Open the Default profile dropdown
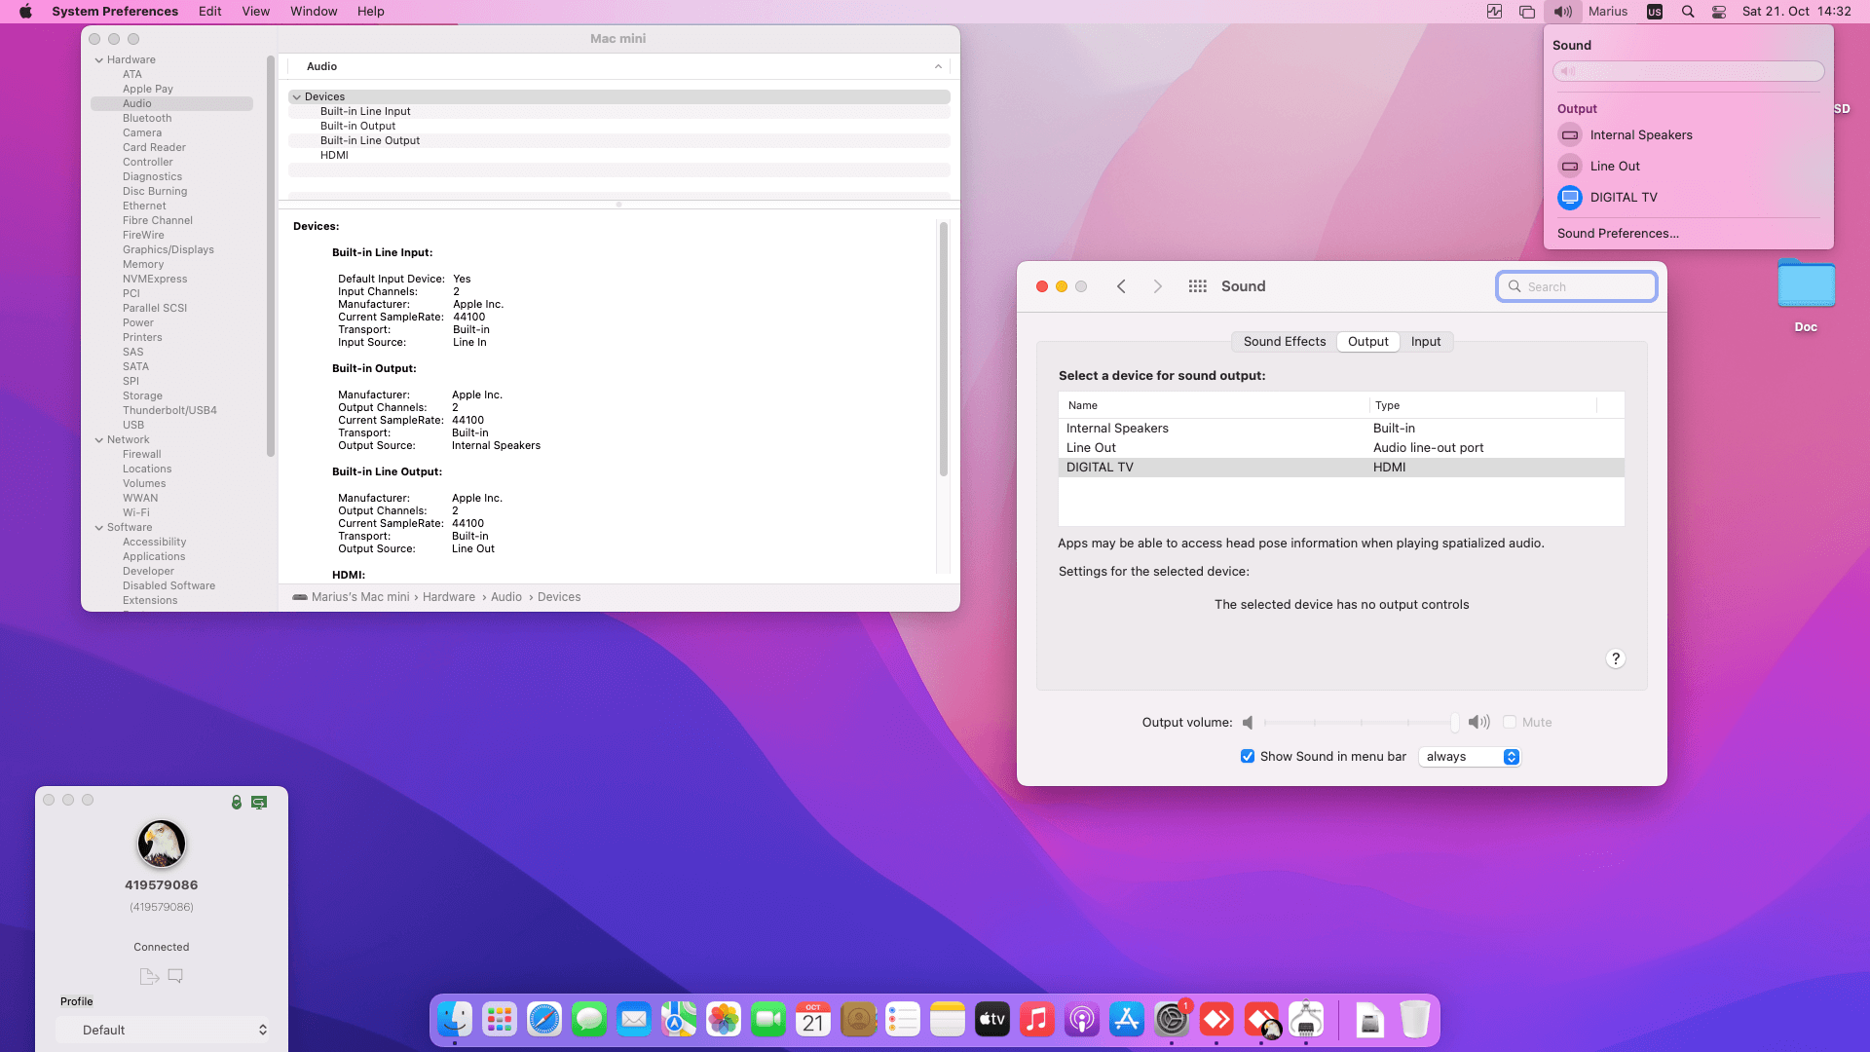 [162, 1030]
